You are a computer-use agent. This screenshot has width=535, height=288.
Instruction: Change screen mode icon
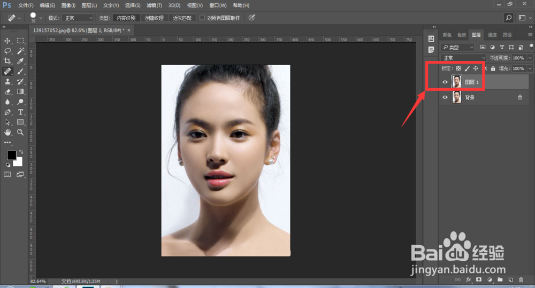tap(20, 175)
